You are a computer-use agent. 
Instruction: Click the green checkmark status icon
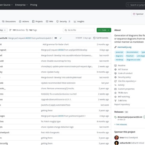click(x=60, y=38)
